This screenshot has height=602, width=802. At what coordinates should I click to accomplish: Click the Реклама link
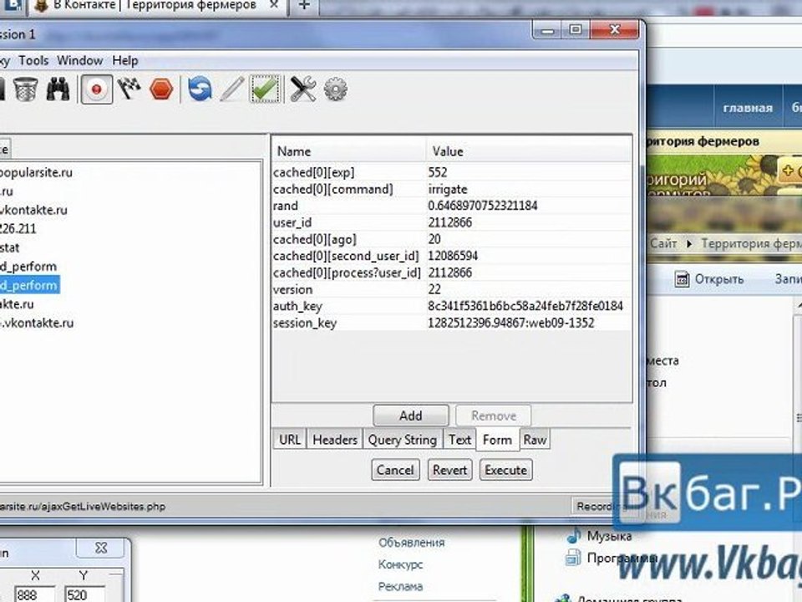pyautogui.click(x=400, y=587)
